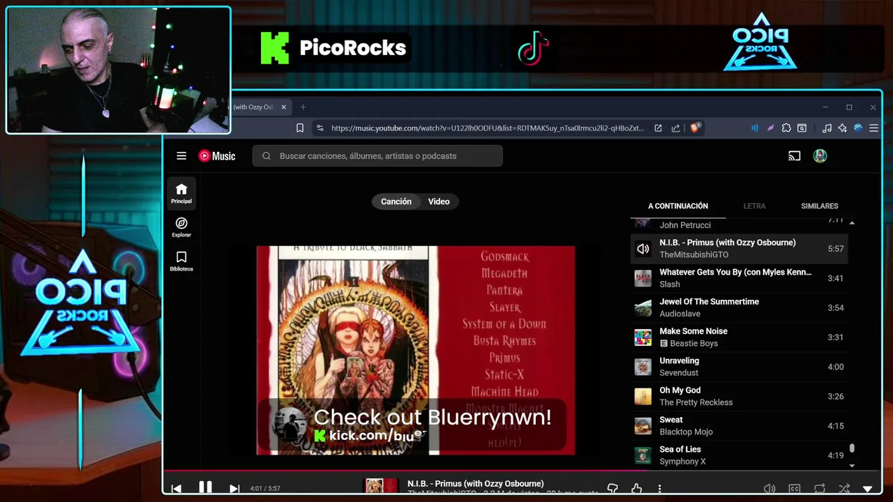Open the browser extensions puzzle icon
This screenshot has height=502, width=893.
pos(786,128)
